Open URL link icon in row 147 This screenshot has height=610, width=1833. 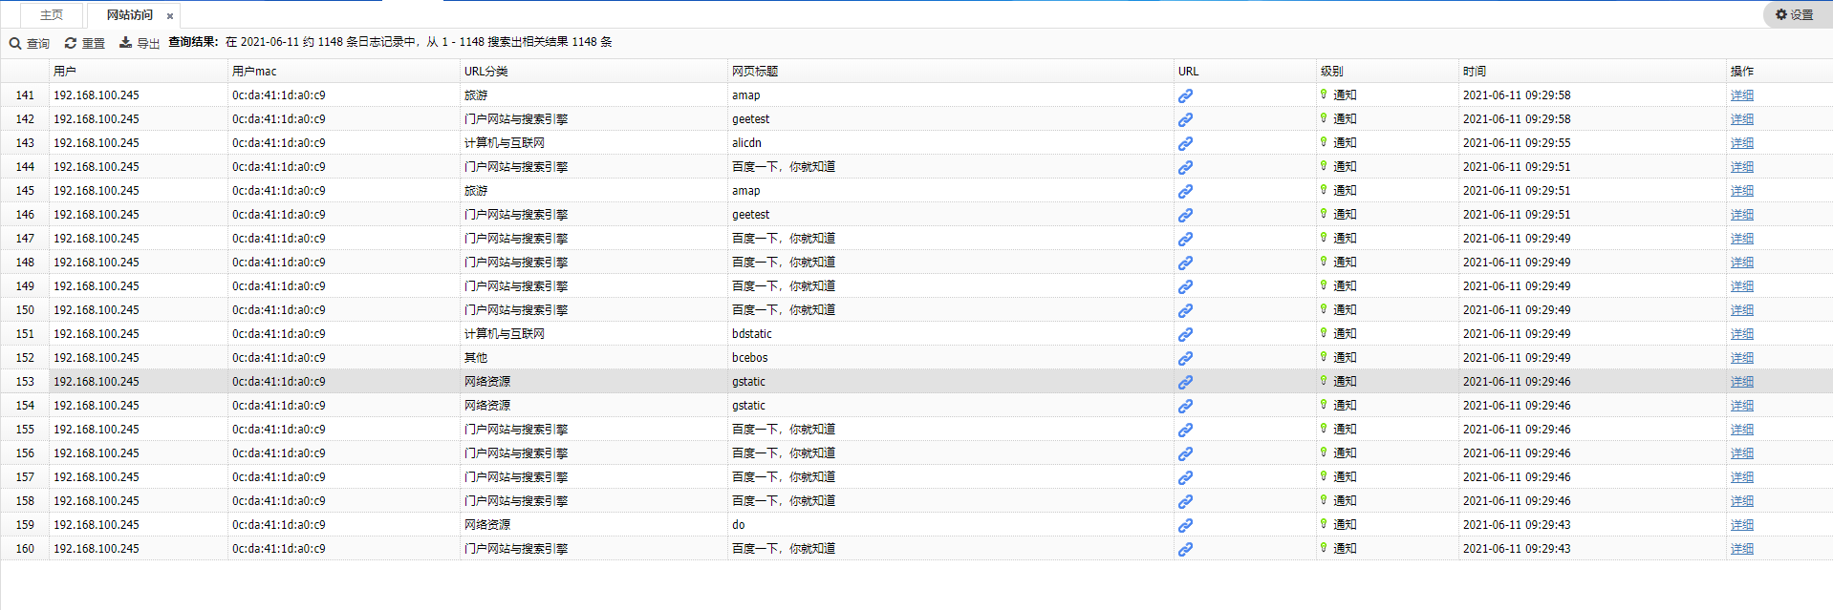click(x=1185, y=239)
